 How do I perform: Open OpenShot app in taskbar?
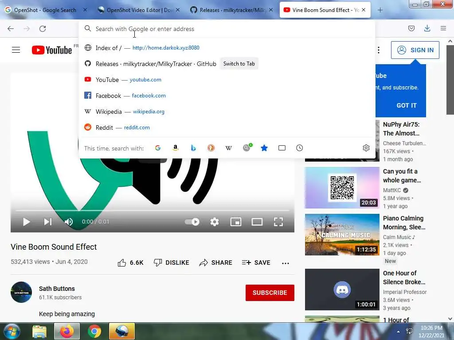[x=122, y=331]
